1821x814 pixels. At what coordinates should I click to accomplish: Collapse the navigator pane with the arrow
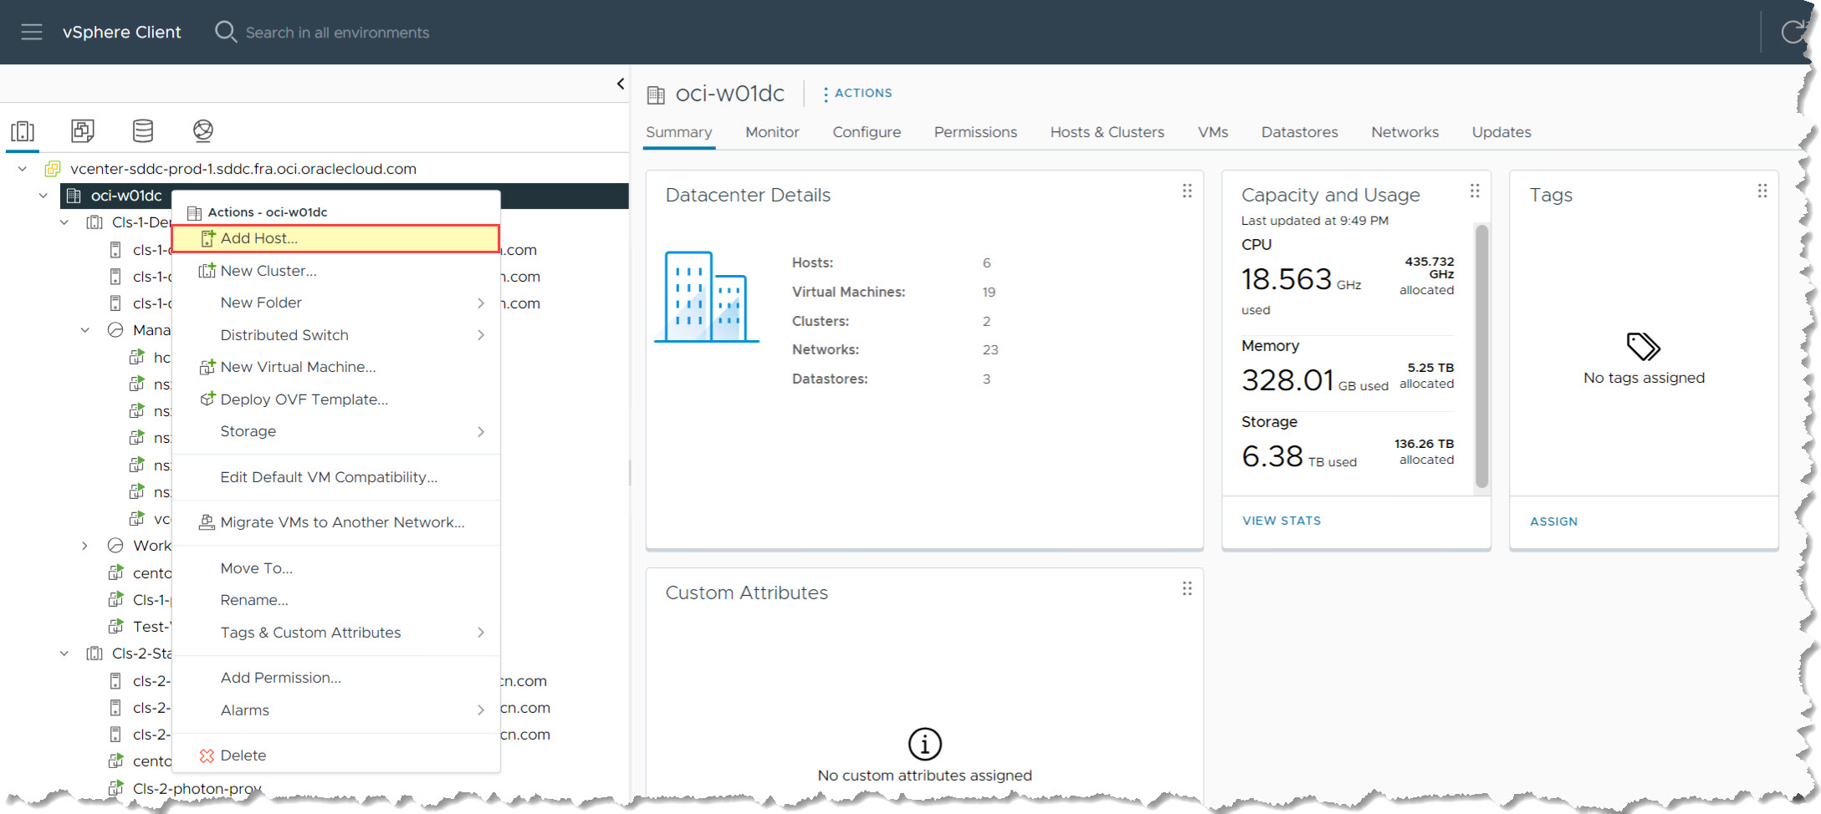tap(620, 84)
